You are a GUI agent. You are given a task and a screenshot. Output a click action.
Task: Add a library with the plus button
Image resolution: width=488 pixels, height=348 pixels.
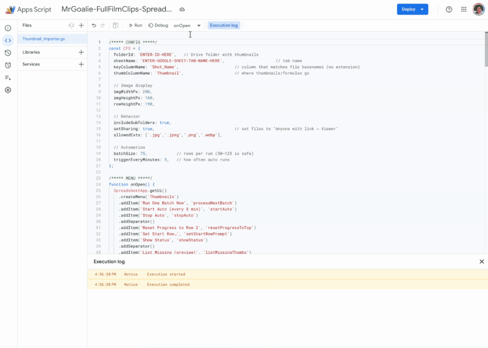pyautogui.click(x=81, y=52)
